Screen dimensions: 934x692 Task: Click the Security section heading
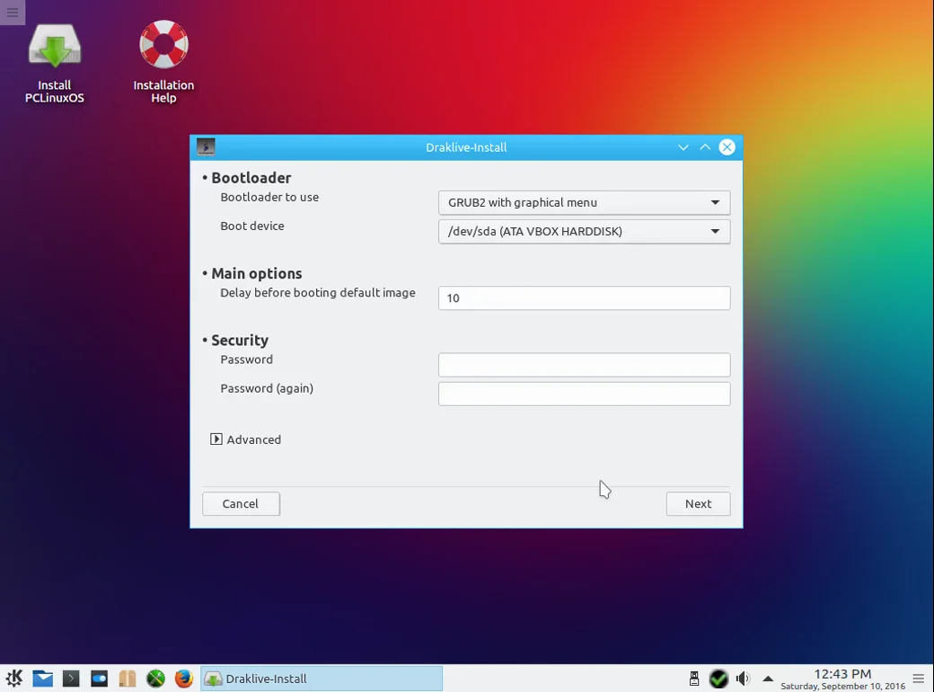coord(240,340)
